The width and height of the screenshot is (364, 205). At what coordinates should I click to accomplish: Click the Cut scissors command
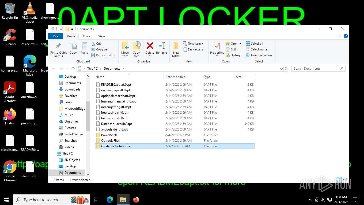click(96, 44)
